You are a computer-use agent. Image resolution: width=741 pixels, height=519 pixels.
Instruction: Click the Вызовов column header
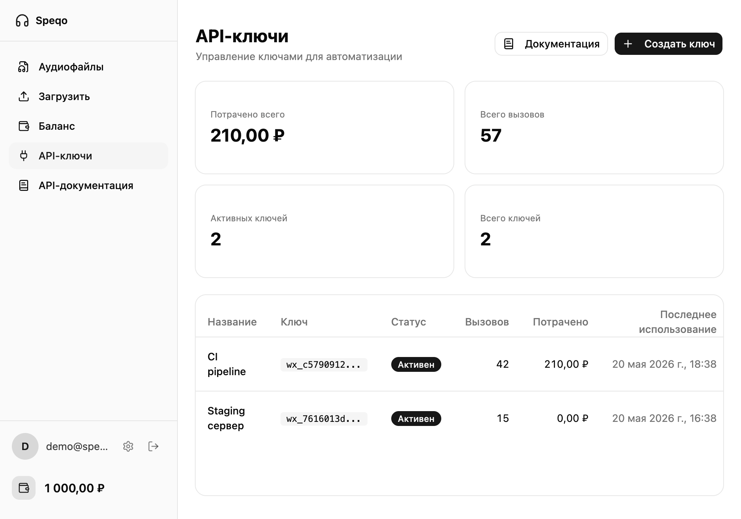click(487, 322)
